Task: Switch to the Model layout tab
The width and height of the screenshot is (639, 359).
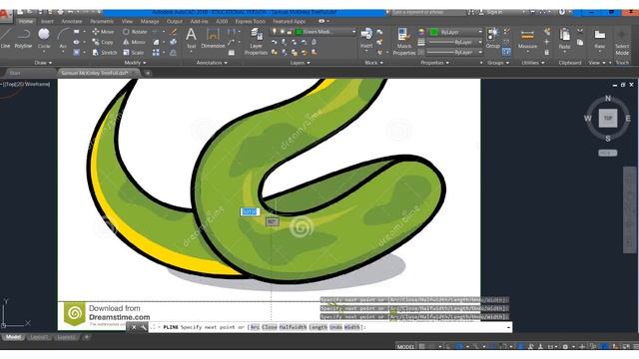Action: coord(13,337)
